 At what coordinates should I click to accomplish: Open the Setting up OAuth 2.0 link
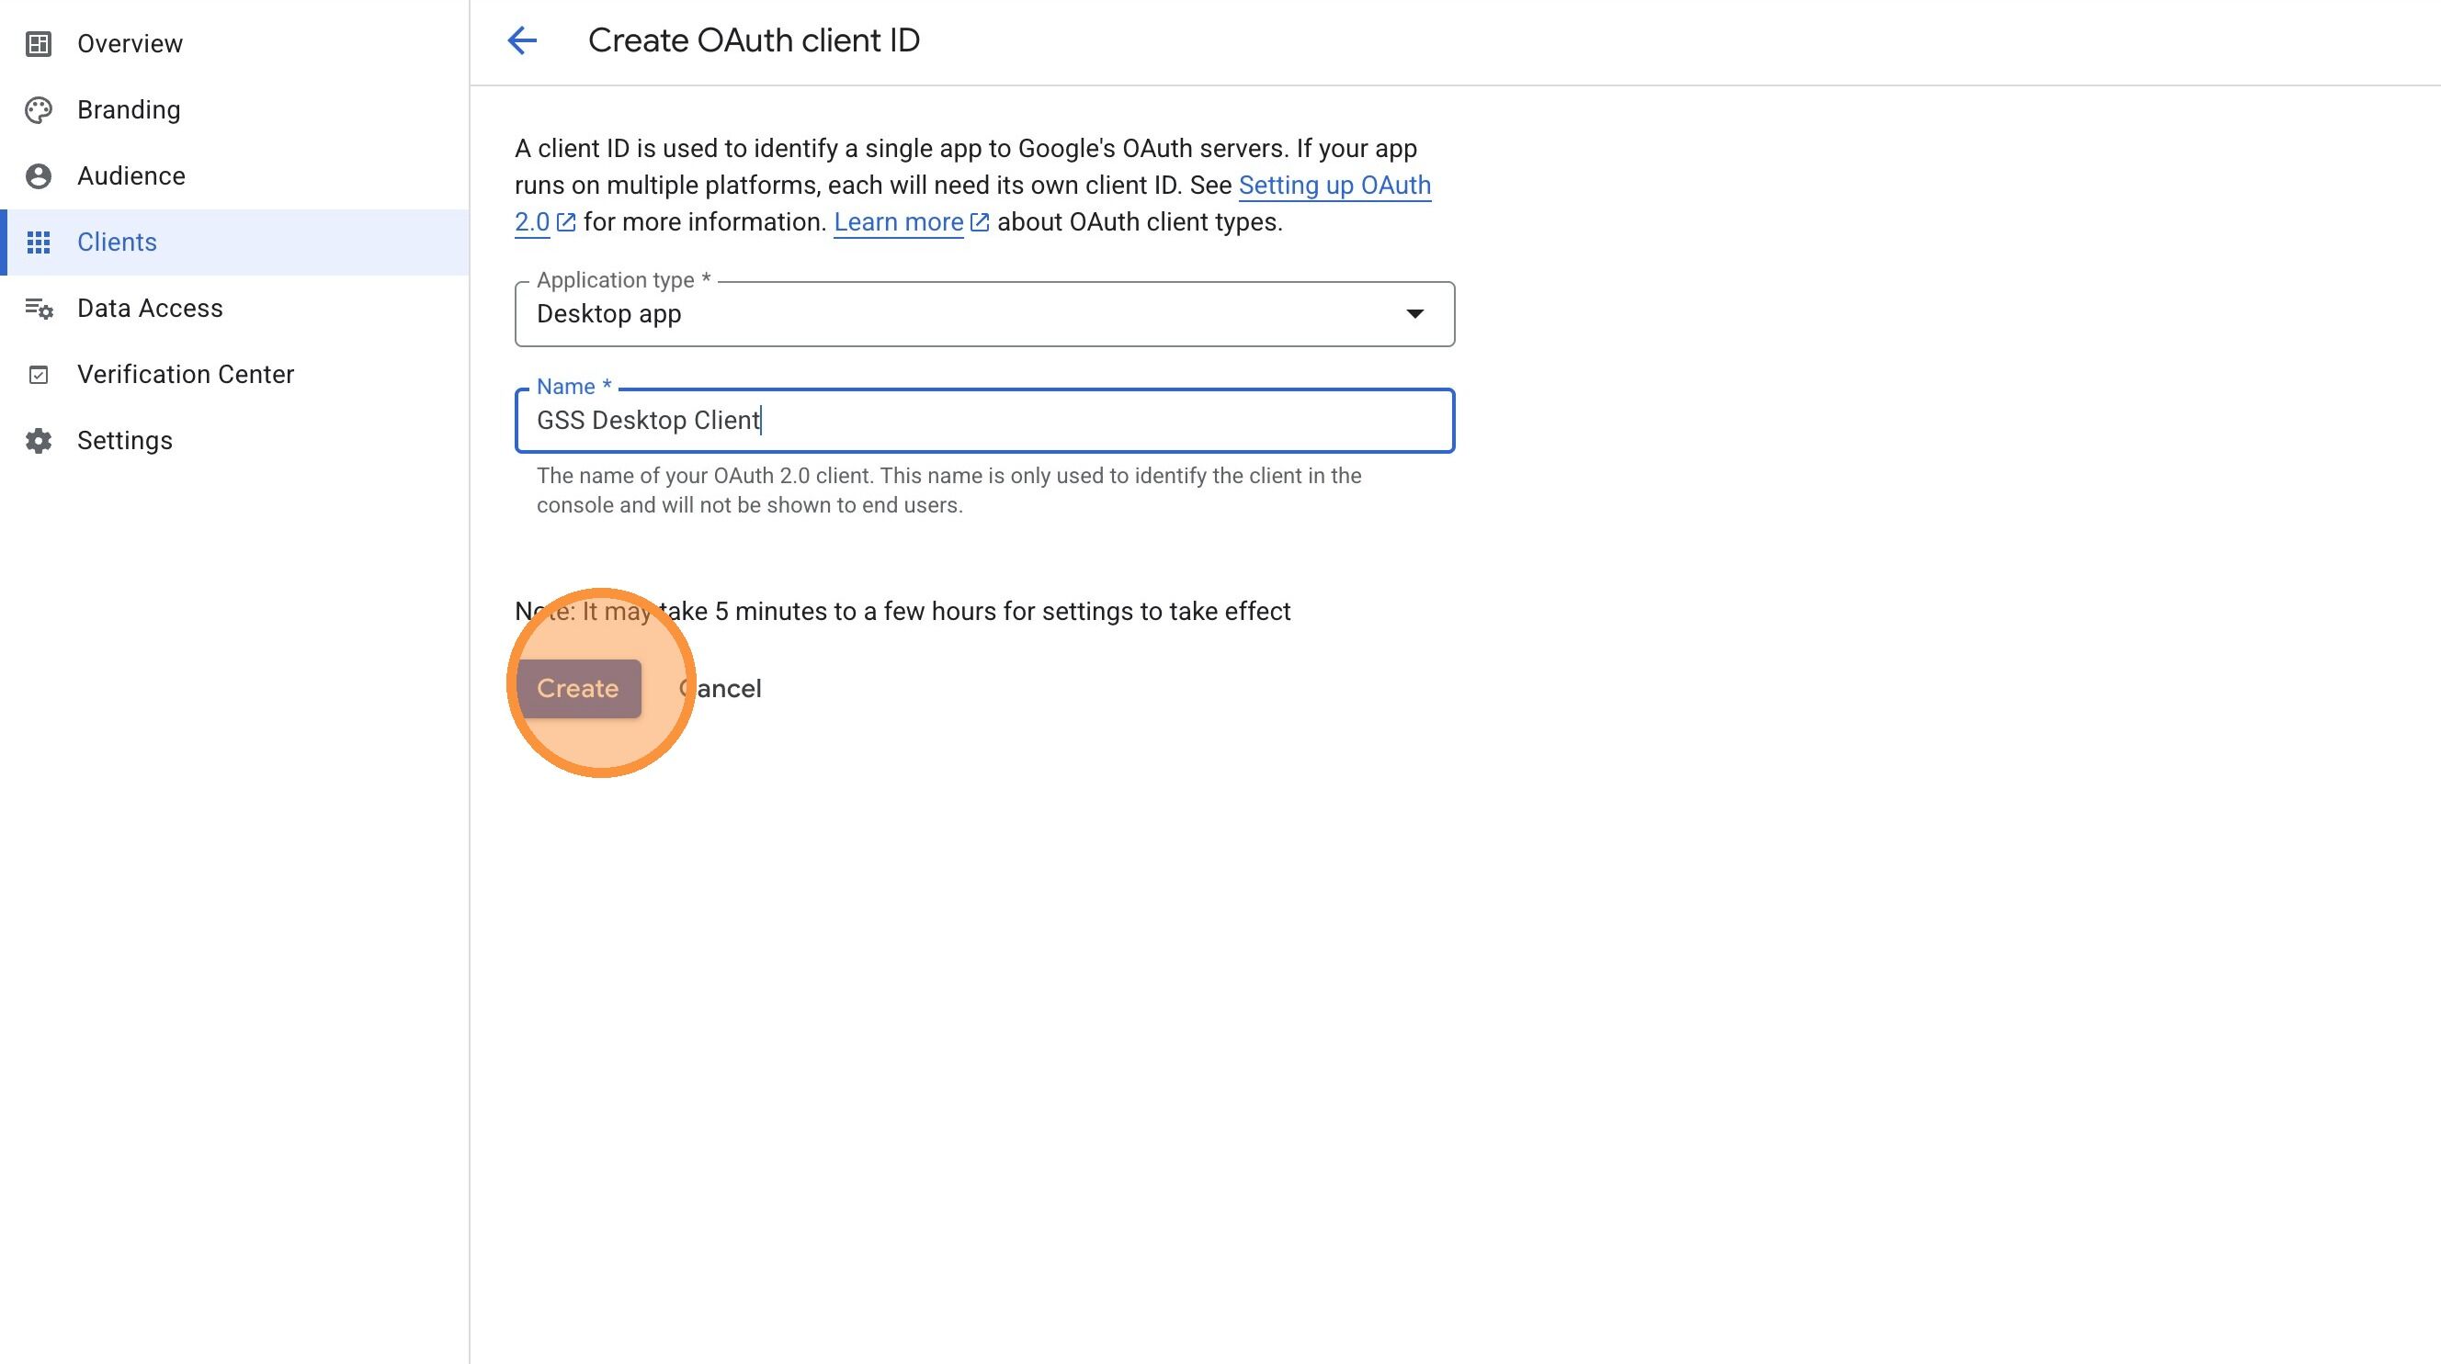pyautogui.click(x=1335, y=185)
